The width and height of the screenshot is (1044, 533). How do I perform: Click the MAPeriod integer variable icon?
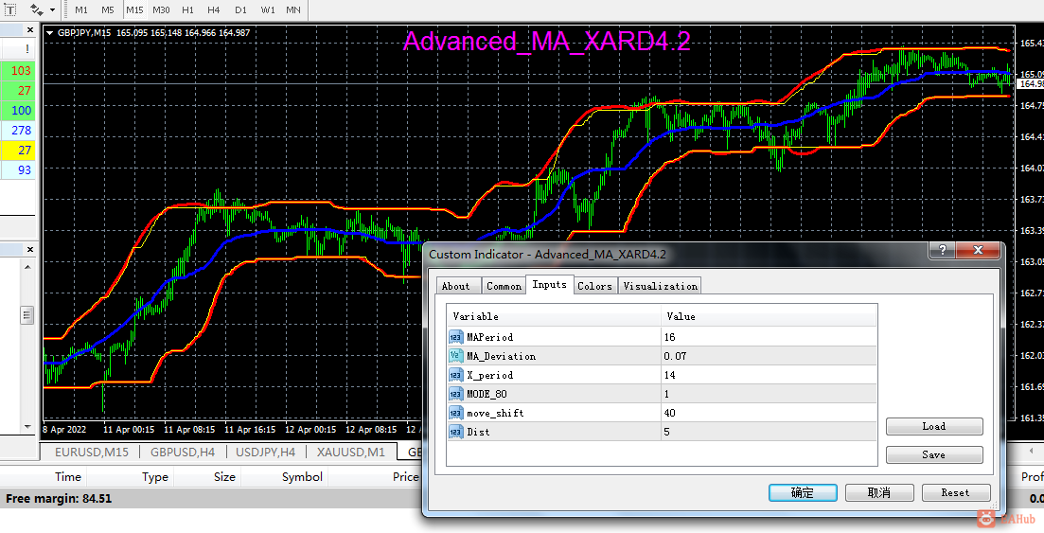455,337
